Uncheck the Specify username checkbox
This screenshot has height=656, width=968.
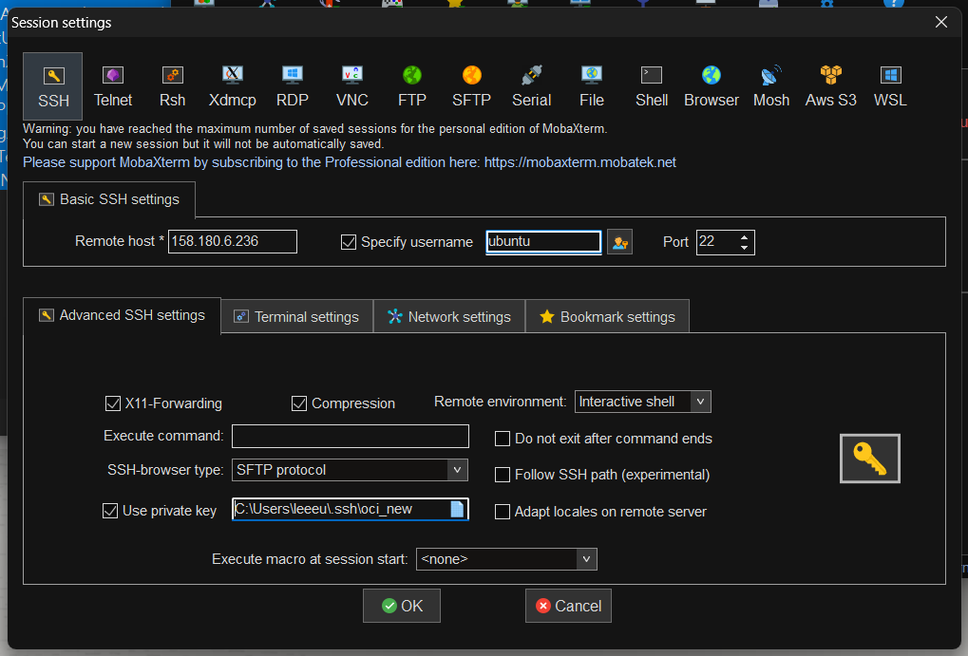349,242
